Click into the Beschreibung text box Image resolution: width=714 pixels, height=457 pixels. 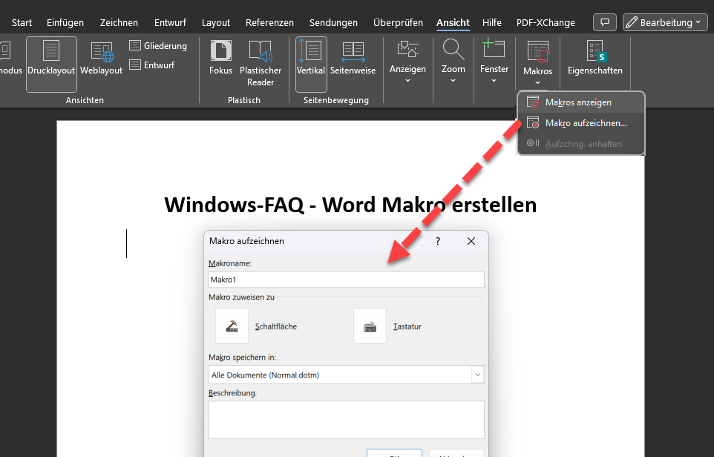346,419
